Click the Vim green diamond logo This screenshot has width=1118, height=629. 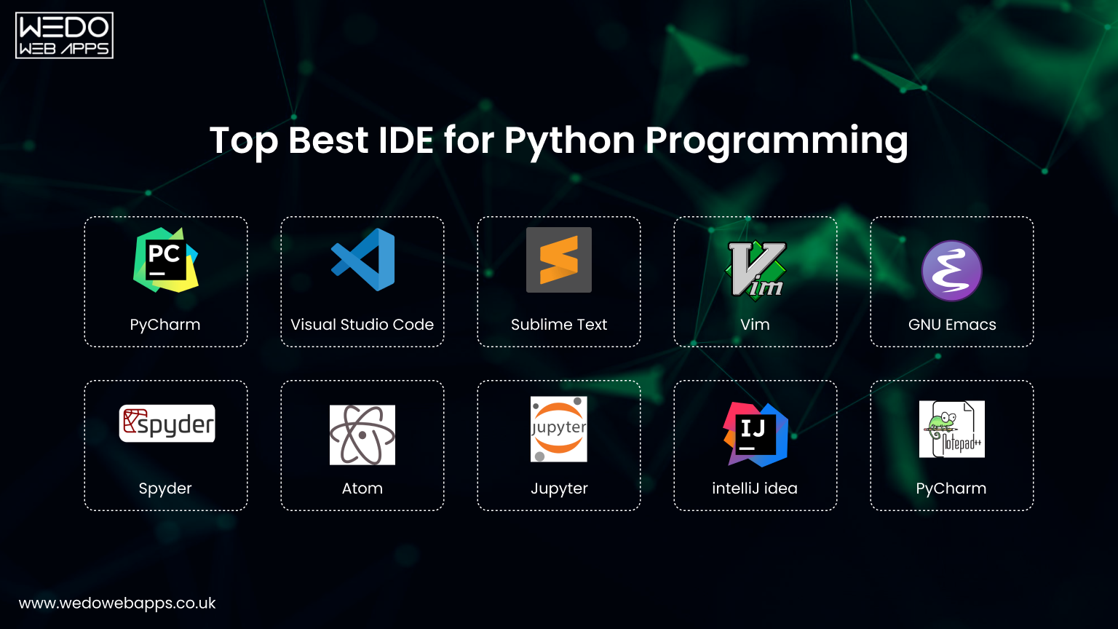coord(756,269)
